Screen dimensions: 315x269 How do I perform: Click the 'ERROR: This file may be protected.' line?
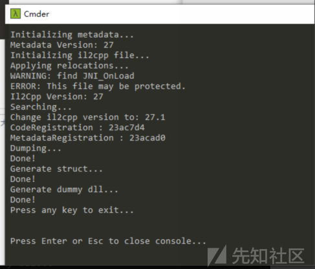tap(98, 86)
